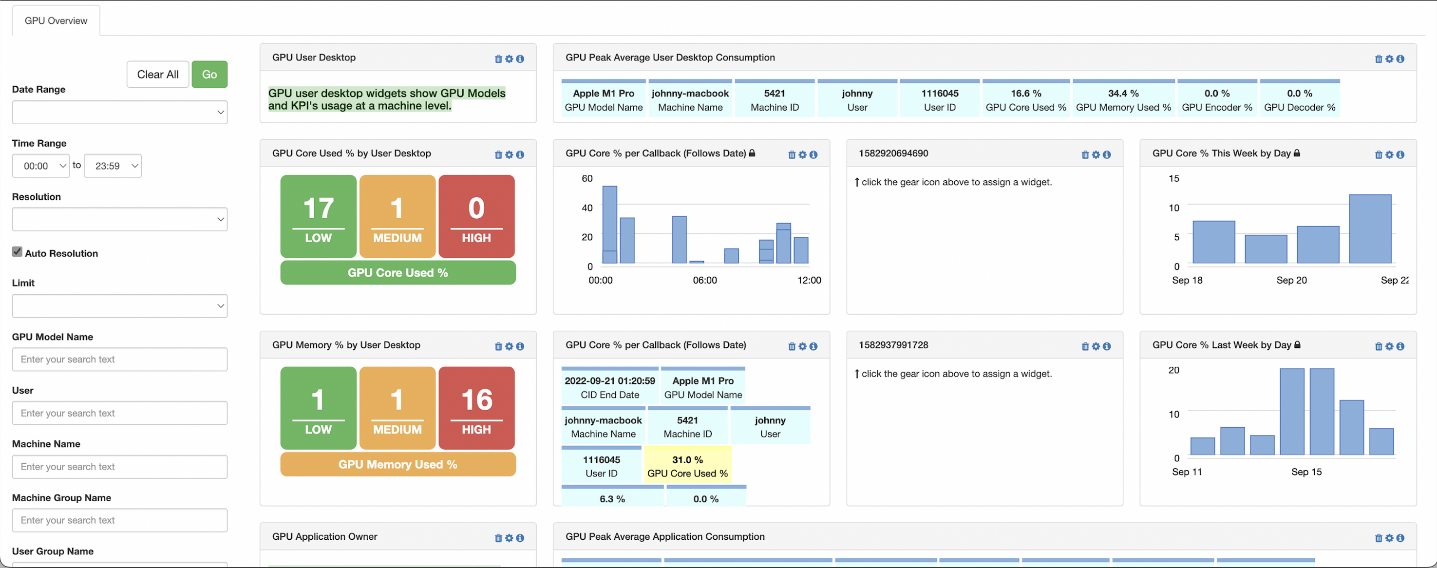Open gear settings on GPU Core Used % by User Desktop

click(509, 155)
